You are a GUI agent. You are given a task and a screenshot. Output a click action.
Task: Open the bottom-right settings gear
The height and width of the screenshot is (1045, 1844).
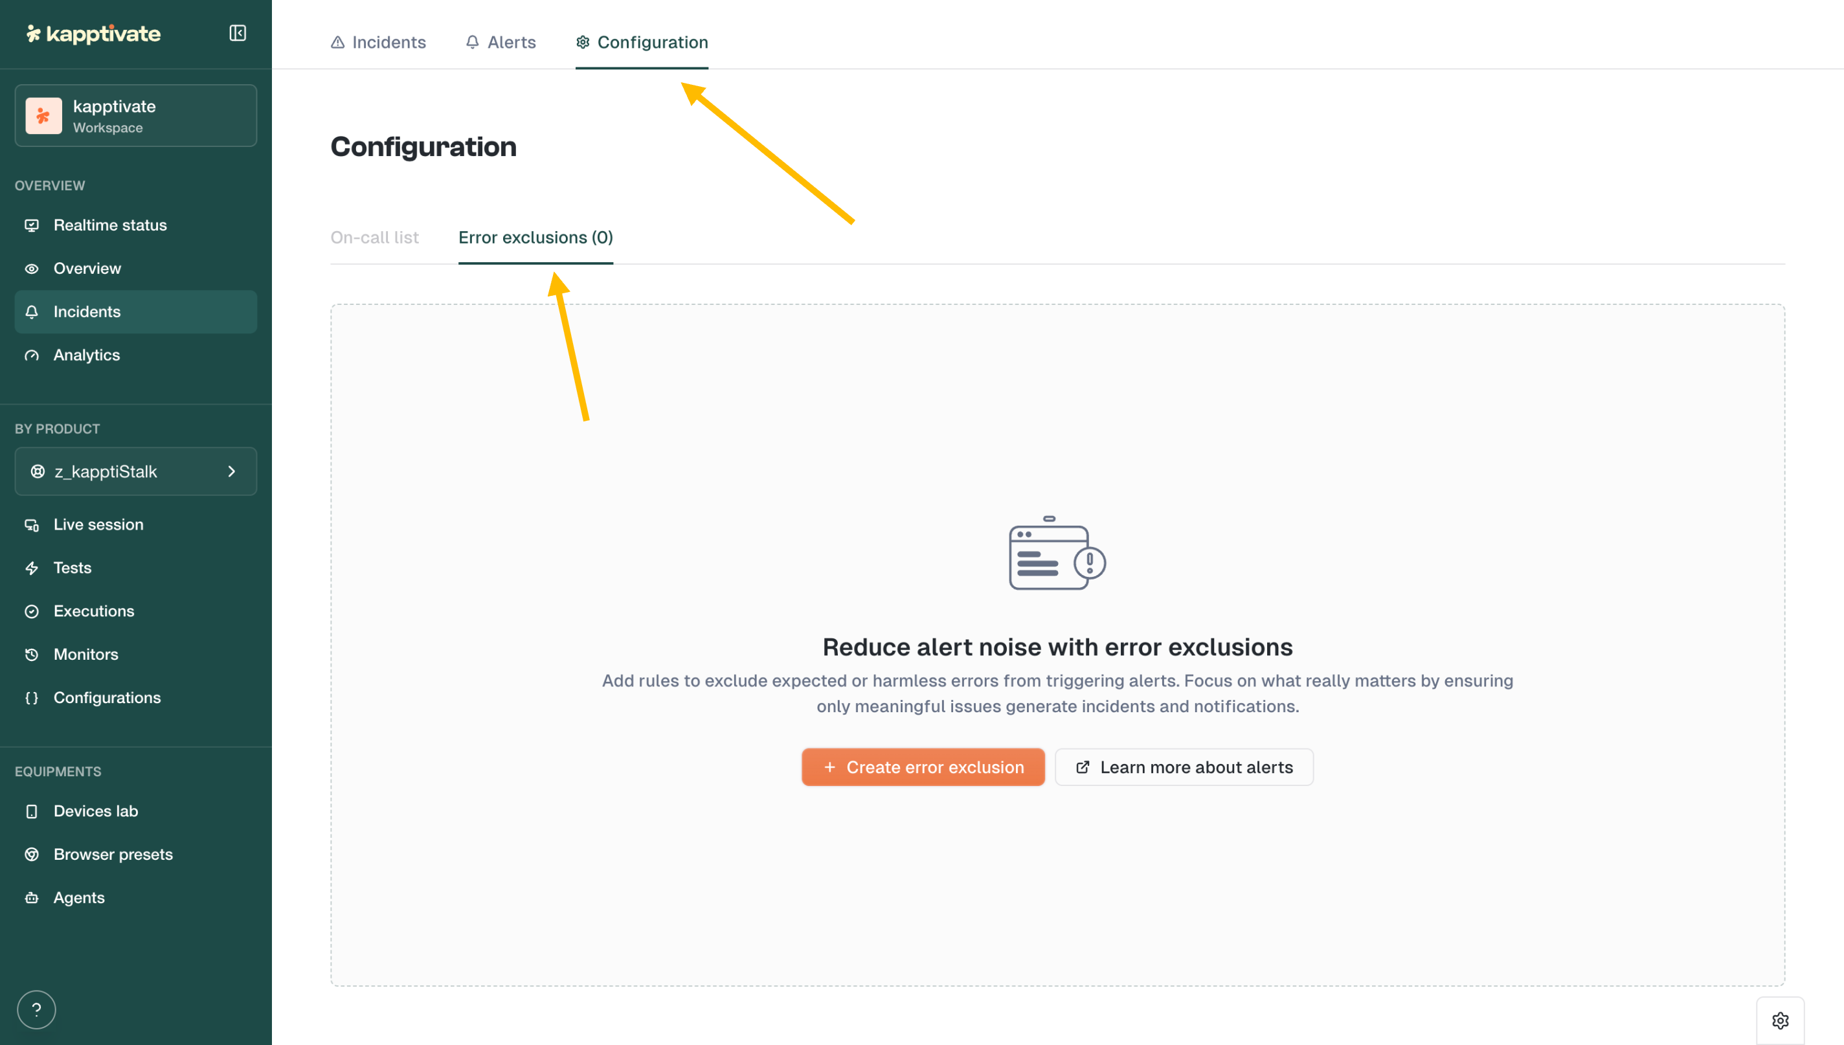(x=1779, y=1020)
